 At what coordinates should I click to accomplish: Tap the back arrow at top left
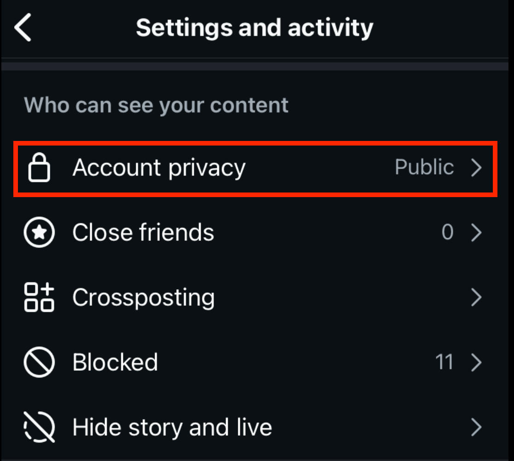pos(23,27)
